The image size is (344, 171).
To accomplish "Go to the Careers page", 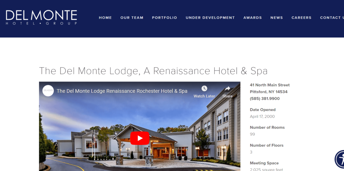I will pos(301,18).
